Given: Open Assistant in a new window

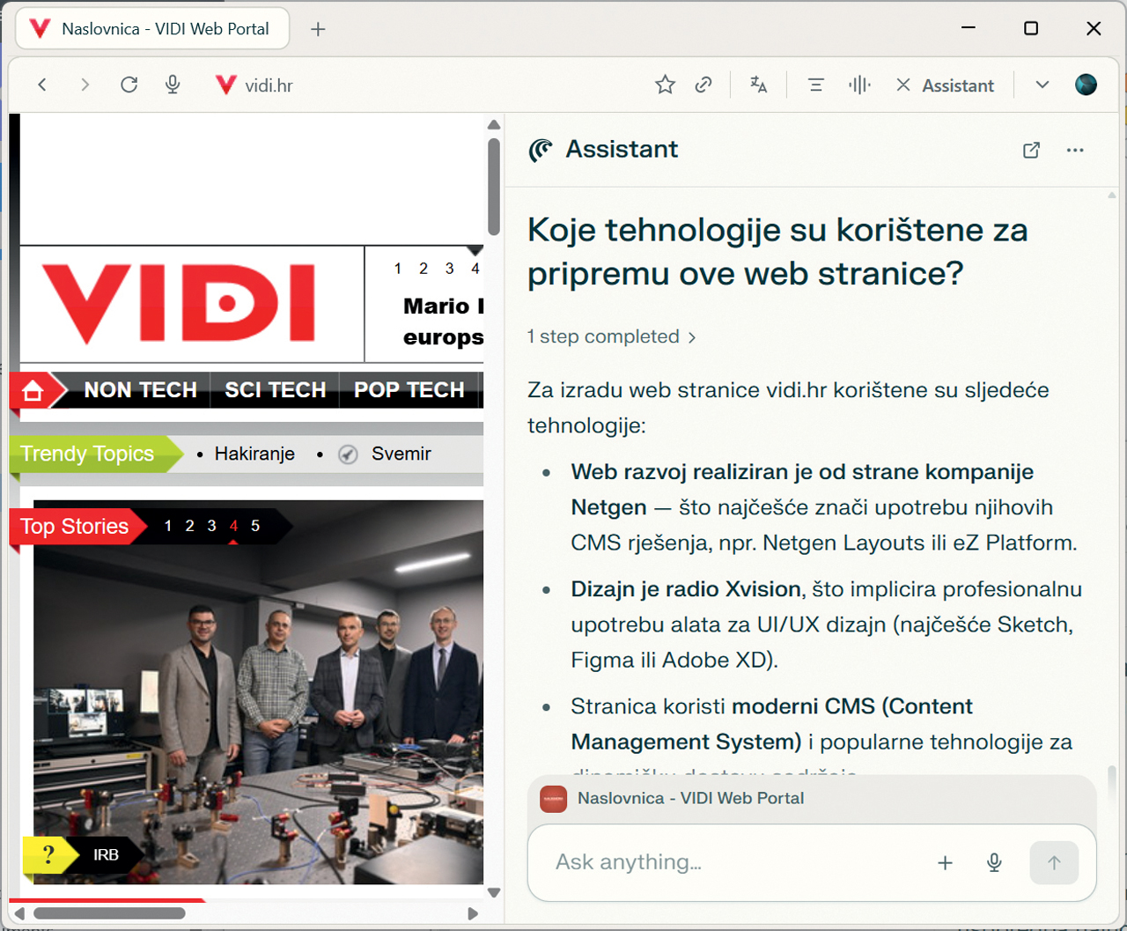Looking at the screenshot, I should (x=1031, y=150).
